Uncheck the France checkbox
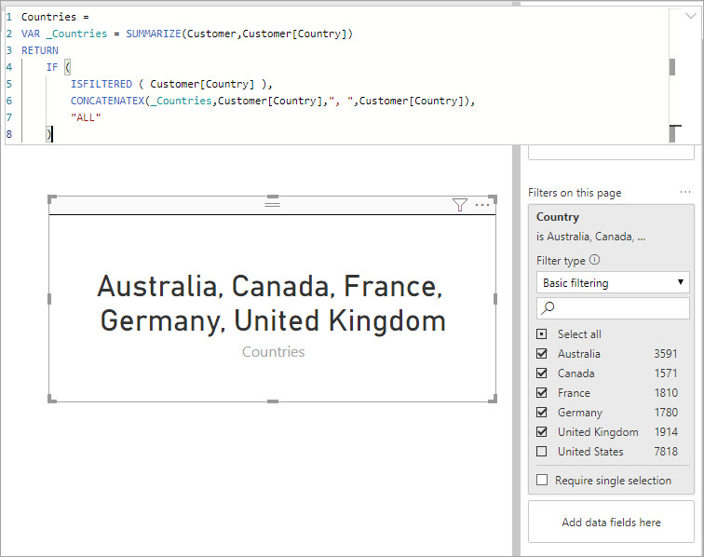 pyautogui.click(x=542, y=392)
